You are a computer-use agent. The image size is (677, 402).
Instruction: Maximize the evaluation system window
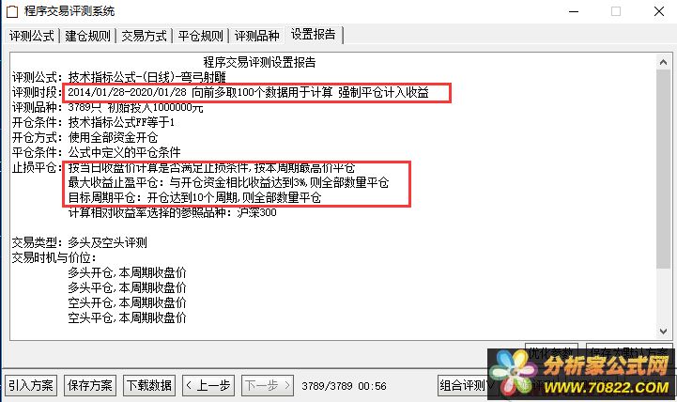tap(616, 11)
